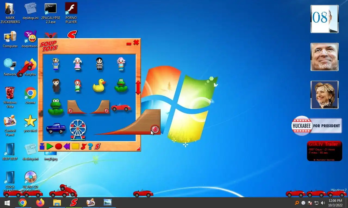Click the red S icon in Soup Toys toolbar
The image size is (348, 208).
point(97,147)
